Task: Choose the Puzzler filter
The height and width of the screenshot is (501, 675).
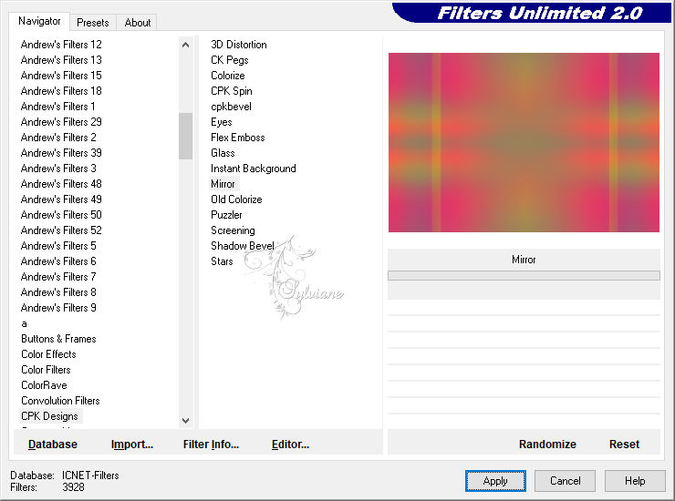Action: point(226,215)
